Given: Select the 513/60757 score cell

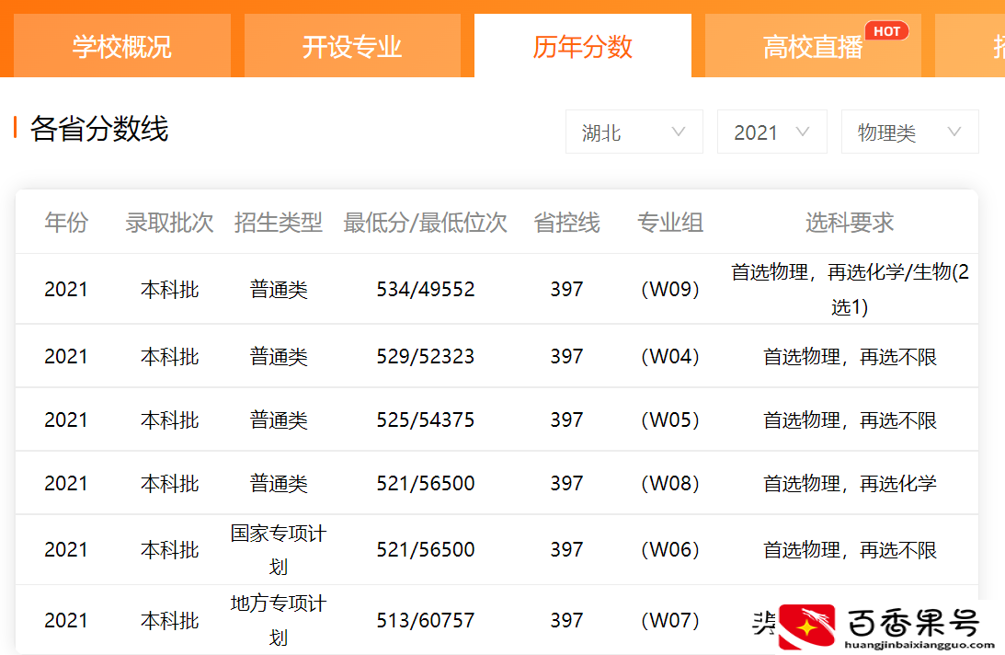Looking at the screenshot, I should tap(426, 620).
